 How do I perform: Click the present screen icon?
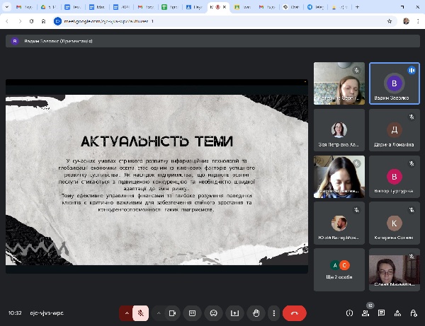point(234,313)
